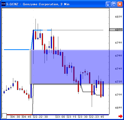Viewport: 124px width, 120px height.
Task: Click the 4700 price scale label
Action: click(x=118, y=94)
